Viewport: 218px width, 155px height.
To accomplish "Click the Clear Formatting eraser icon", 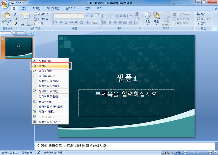I will (x=97, y=16).
